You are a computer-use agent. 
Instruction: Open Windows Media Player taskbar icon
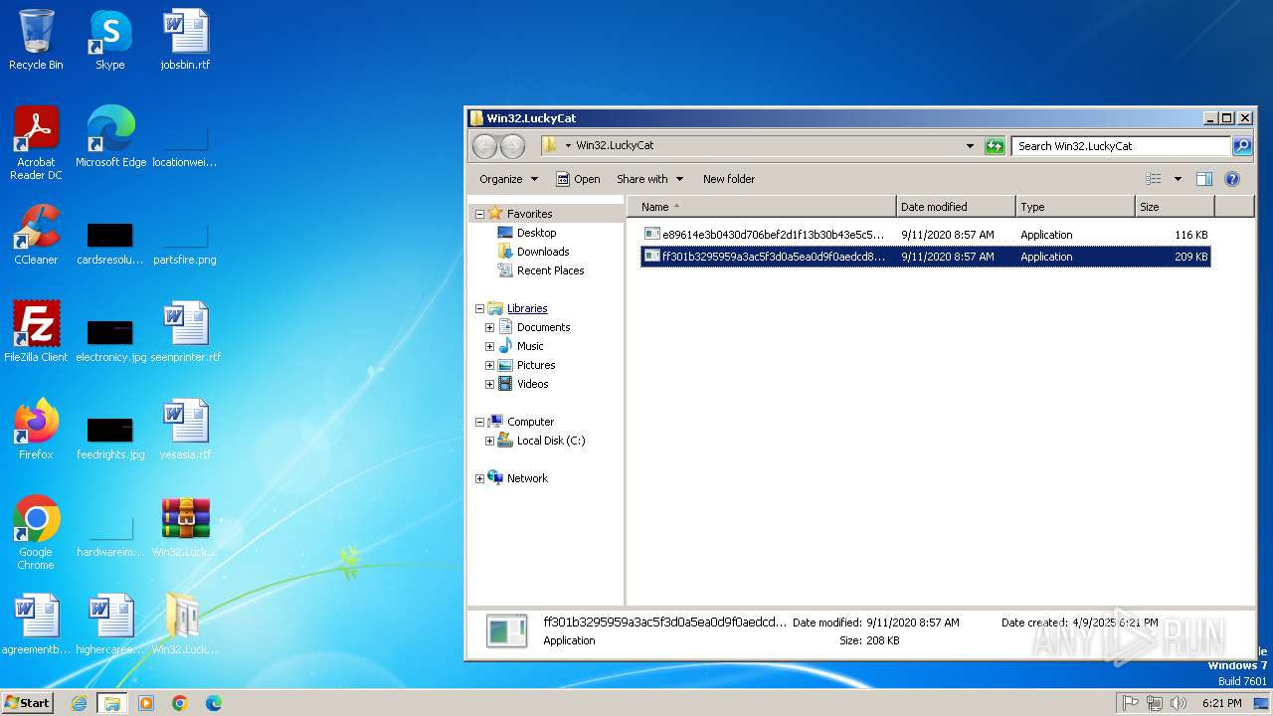pos(146,703)
